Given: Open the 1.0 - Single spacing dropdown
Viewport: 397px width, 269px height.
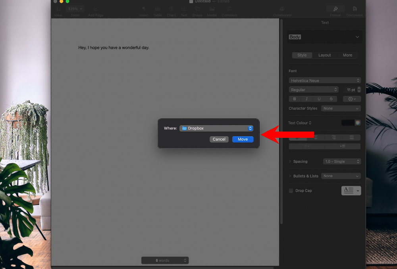Looking at the screenshot, I should [342, 161].
